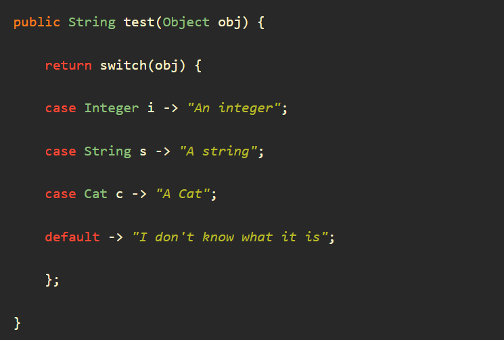
Task: Click the 'Object' parameter type
Action: (186, 23)
